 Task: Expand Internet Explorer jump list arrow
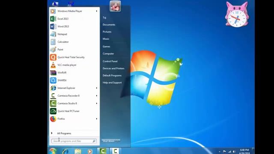96,88
